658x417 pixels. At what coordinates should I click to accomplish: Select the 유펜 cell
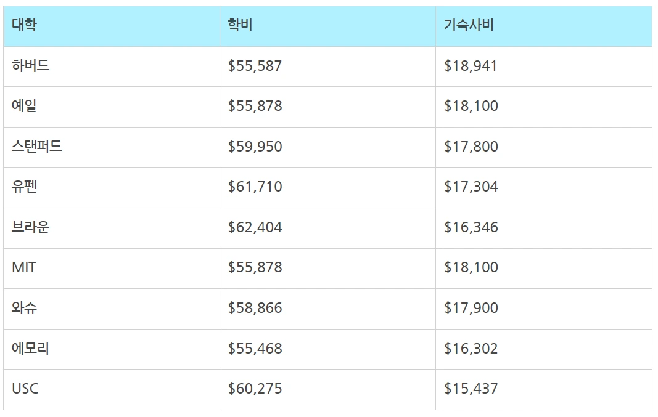[24, 187]
